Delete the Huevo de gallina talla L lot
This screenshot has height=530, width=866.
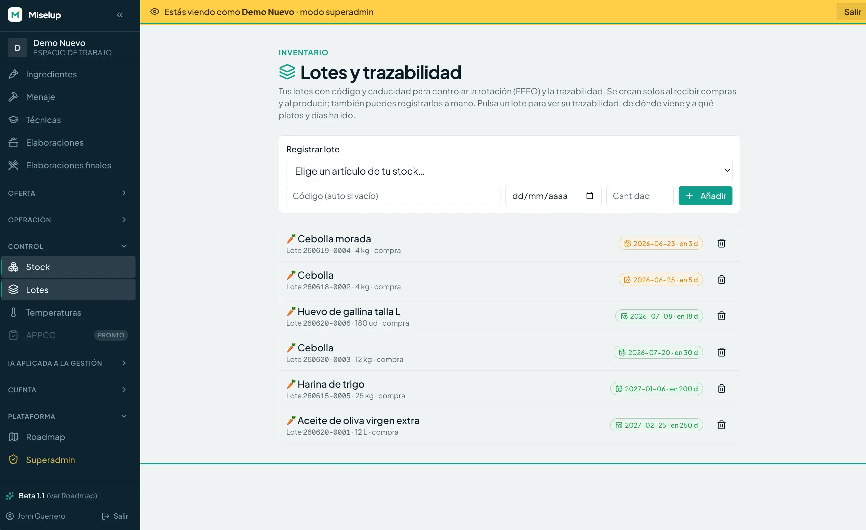(721, 316)
